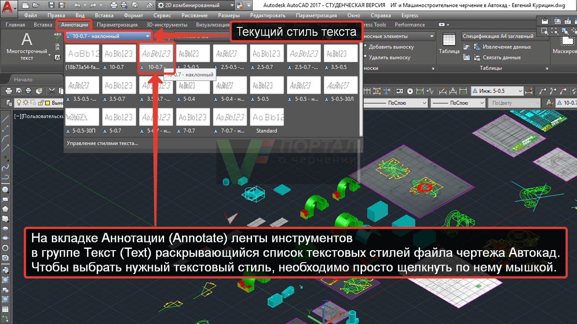Select the Line tool in left draw toolbar
This screenshot has height=324, width=577.
[x=5, y=119]
